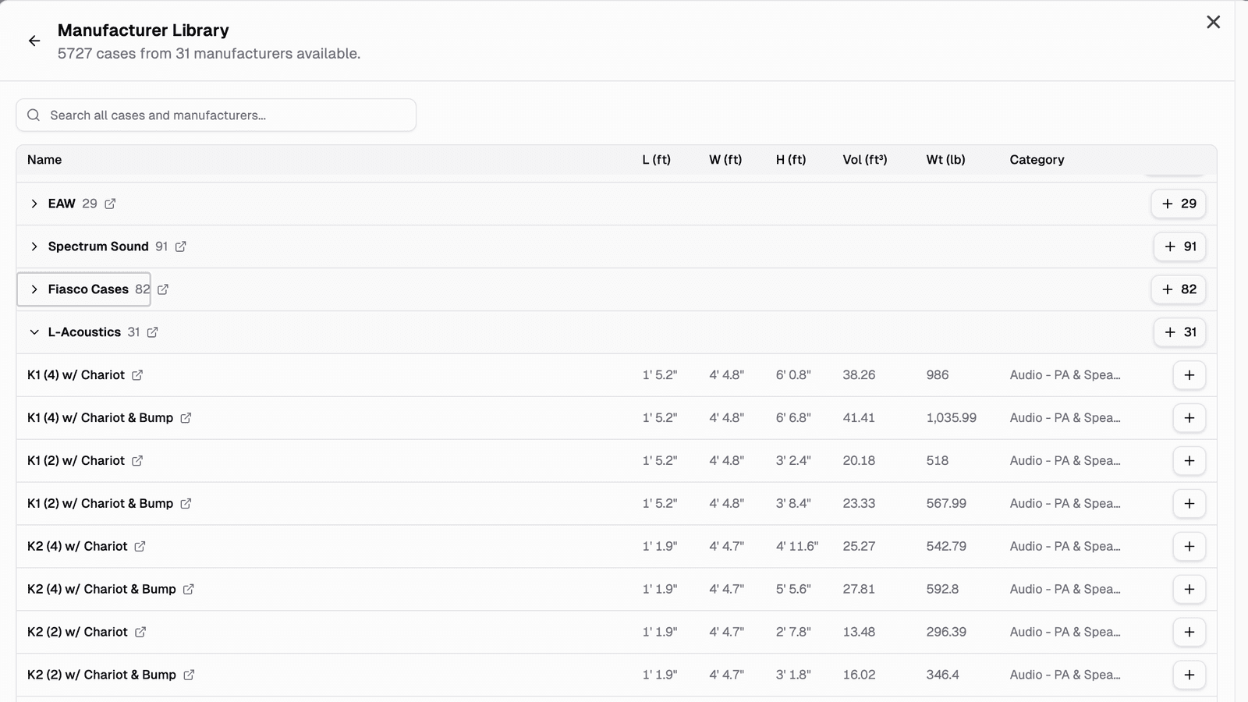
Task: Open L-Acoustics external link icon
Action: click(x=153, y=332)
